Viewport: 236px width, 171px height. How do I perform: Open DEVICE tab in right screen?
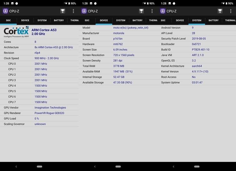[x=180, y=20]
